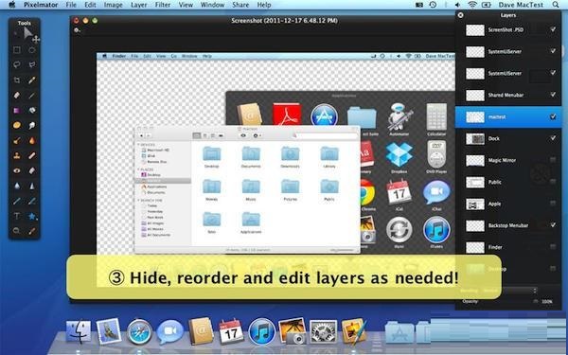Select the Eraser tool beneath Crop
The width and height of the screenshot is (568, 355).
17,96
